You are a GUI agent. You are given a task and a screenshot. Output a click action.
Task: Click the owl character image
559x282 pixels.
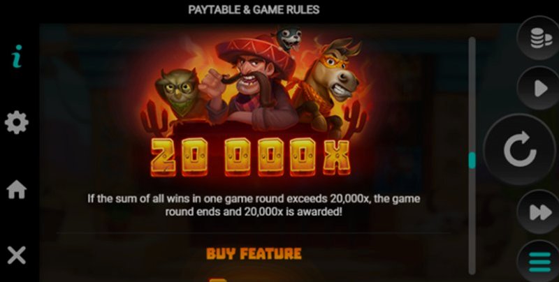coord(177,94)
